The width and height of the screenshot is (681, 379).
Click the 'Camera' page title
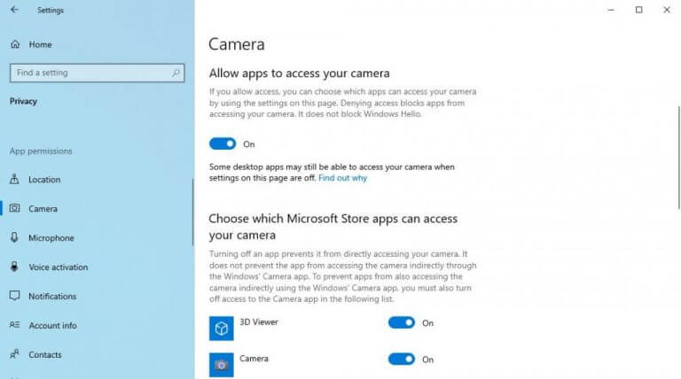(237, 44)
